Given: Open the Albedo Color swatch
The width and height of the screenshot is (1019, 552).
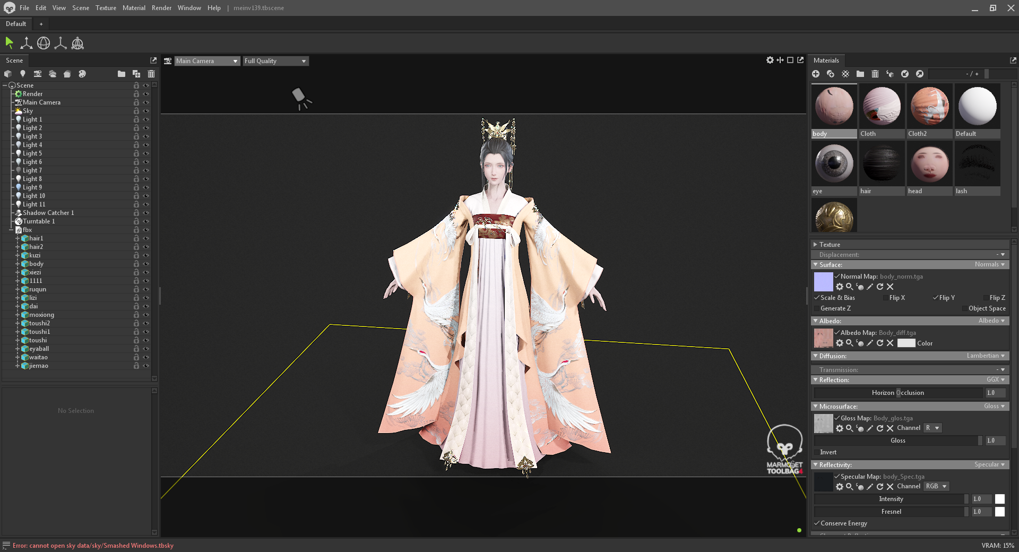Looking at the screenshot, I should [906, 343].
